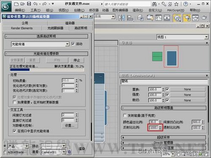This screenshot has height=158, width=211.
Task: Click the blue material node in navigator
Action: [172, 58]
